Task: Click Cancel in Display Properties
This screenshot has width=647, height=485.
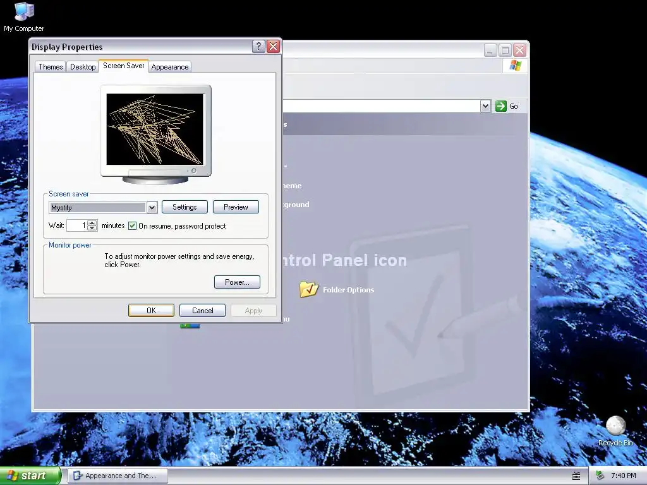Action: [x=202, y=311]
